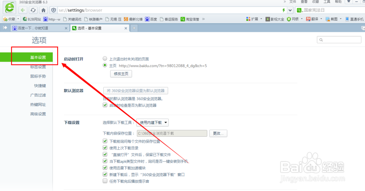Enable 任务下载完后播放提示音 checkbox

105,181
